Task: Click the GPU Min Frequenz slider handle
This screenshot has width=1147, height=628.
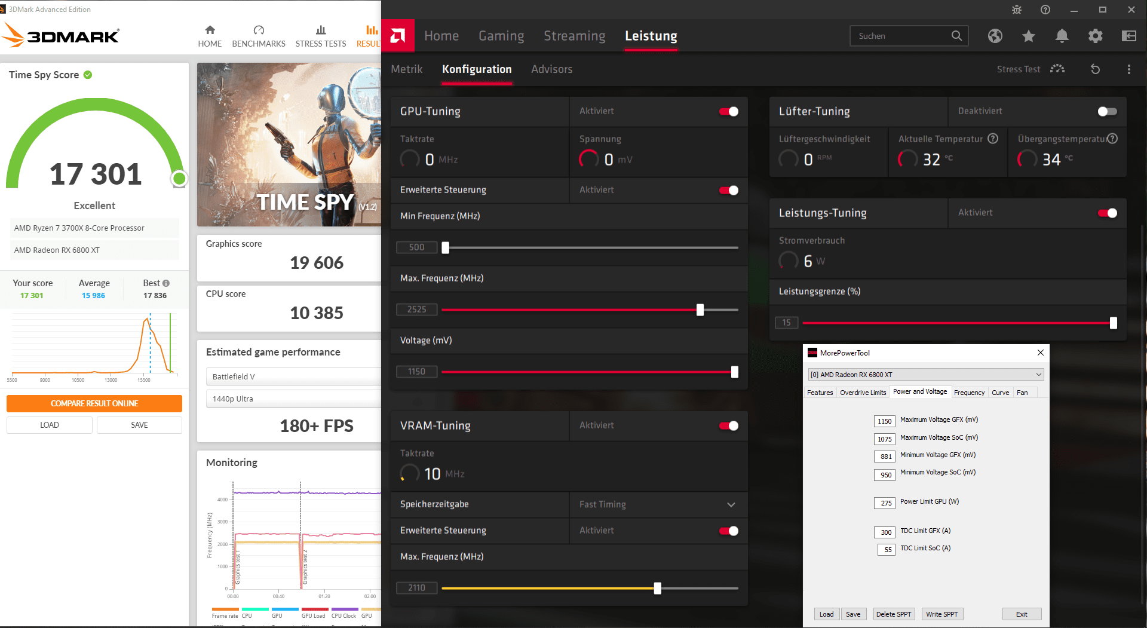Action: [x=445, y=248]
